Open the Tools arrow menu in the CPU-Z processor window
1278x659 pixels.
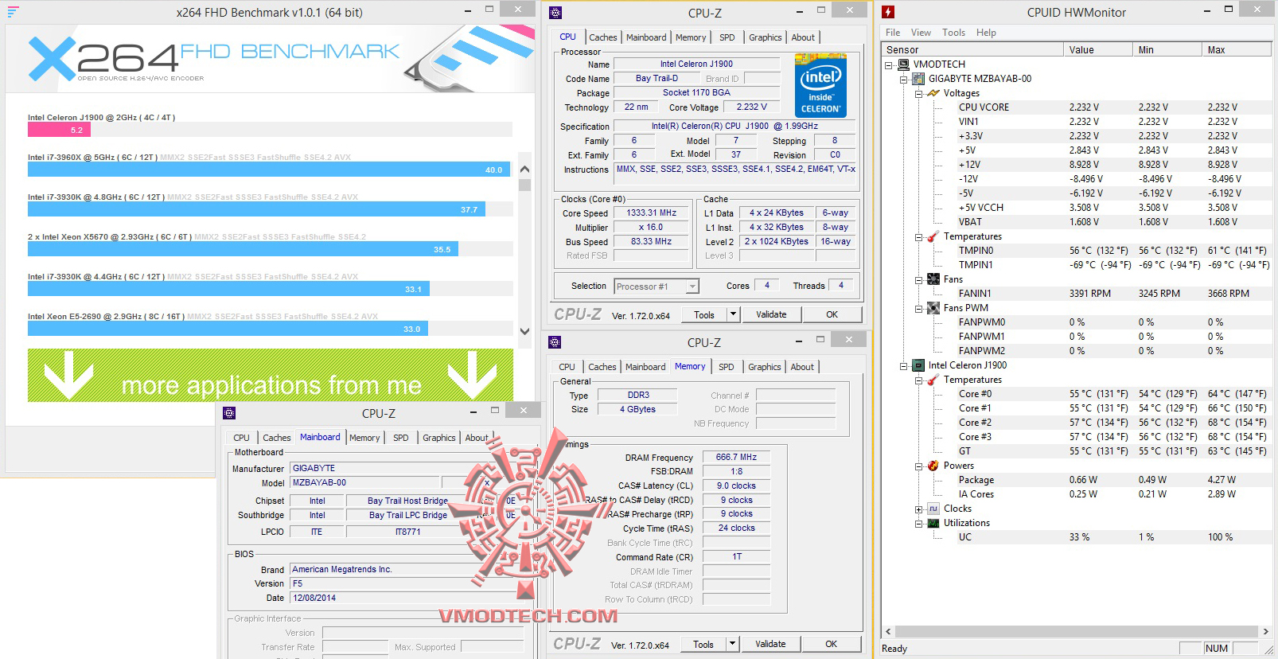click(x=733, y=314)
